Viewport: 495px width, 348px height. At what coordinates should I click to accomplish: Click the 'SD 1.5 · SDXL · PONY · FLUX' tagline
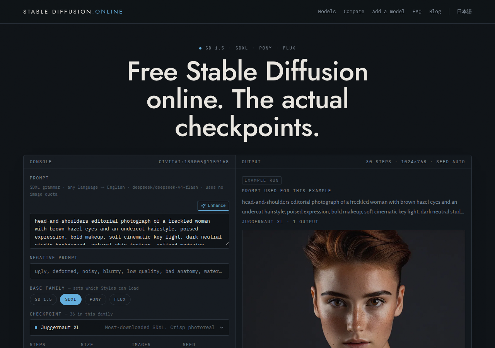point(247,48)
